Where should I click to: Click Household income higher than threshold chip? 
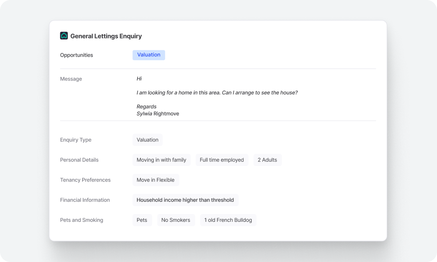tap(185, 200)
